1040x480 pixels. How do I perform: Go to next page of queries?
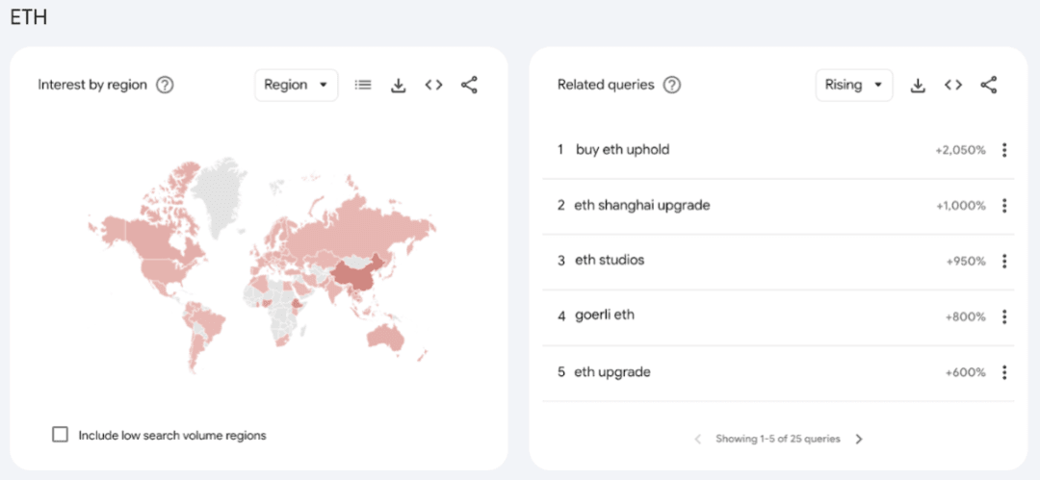click(x=859, y=440)
